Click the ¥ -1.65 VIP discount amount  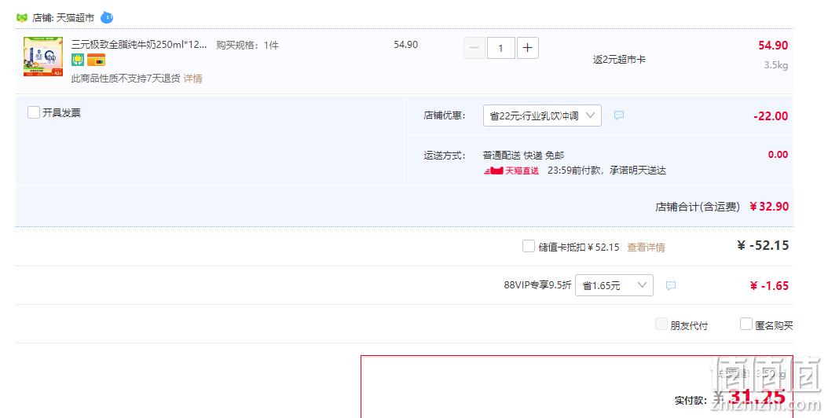coord(769,286)
